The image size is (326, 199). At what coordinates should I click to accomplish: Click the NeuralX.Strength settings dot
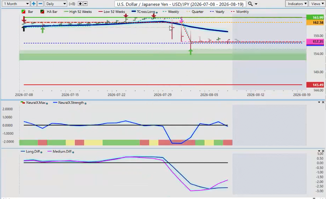click(x=86, y=104)
